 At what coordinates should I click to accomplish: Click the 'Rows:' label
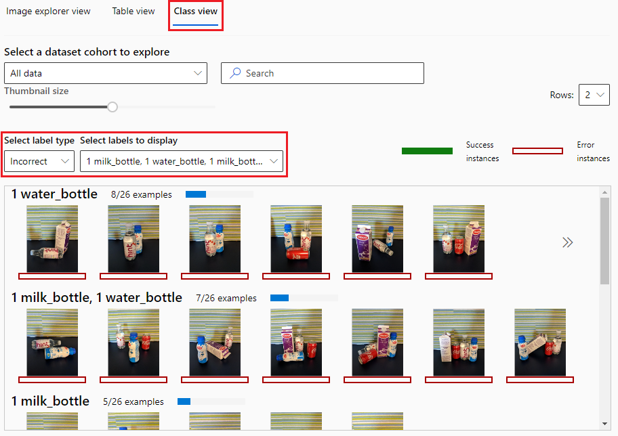coord(562,95)
